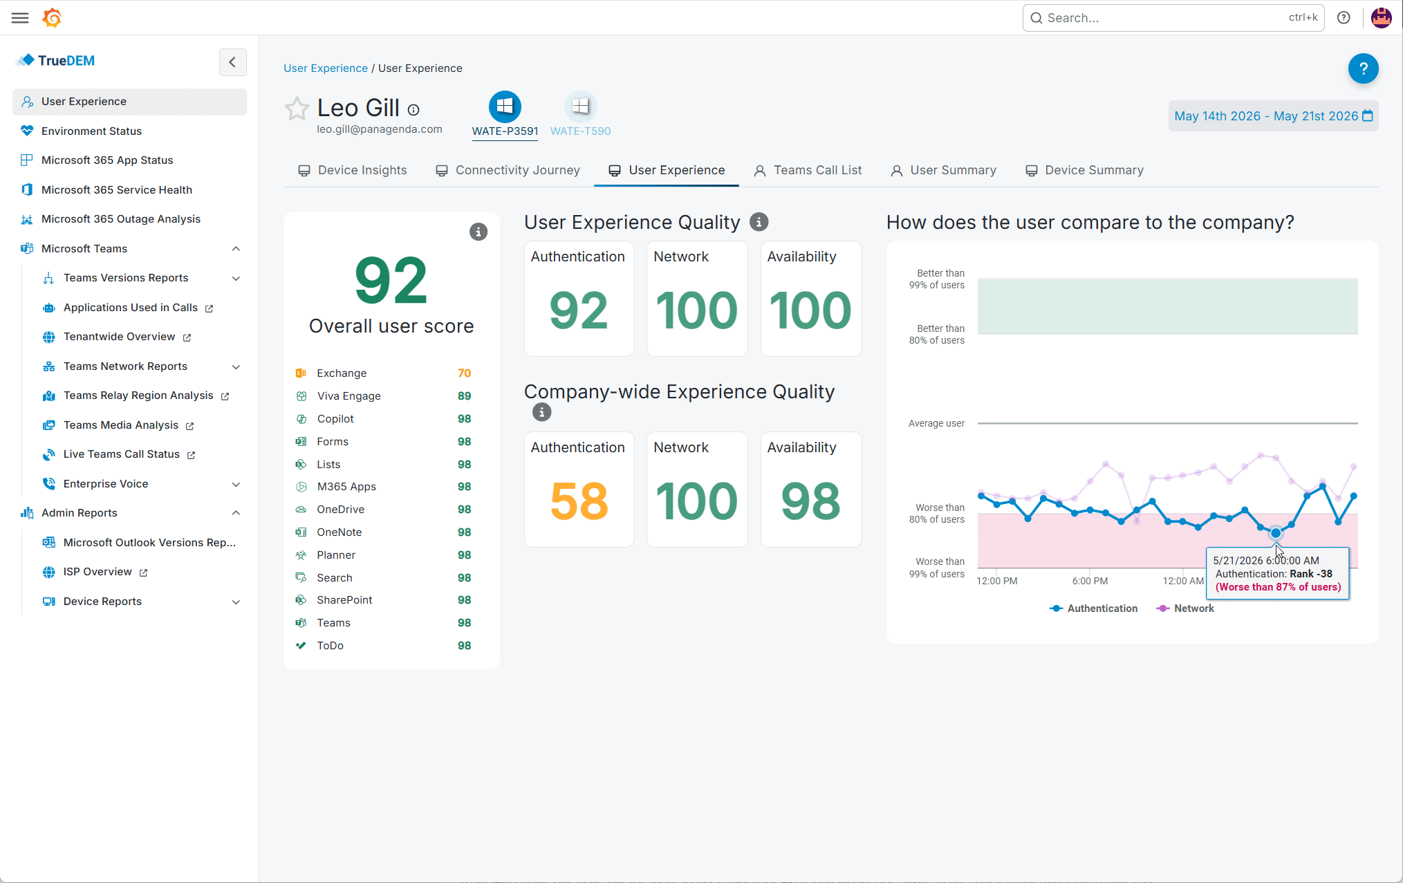This screenshot has width=1403, height=883.
Task: Switch to the Connectivity Journey tab
Action: 508,170
